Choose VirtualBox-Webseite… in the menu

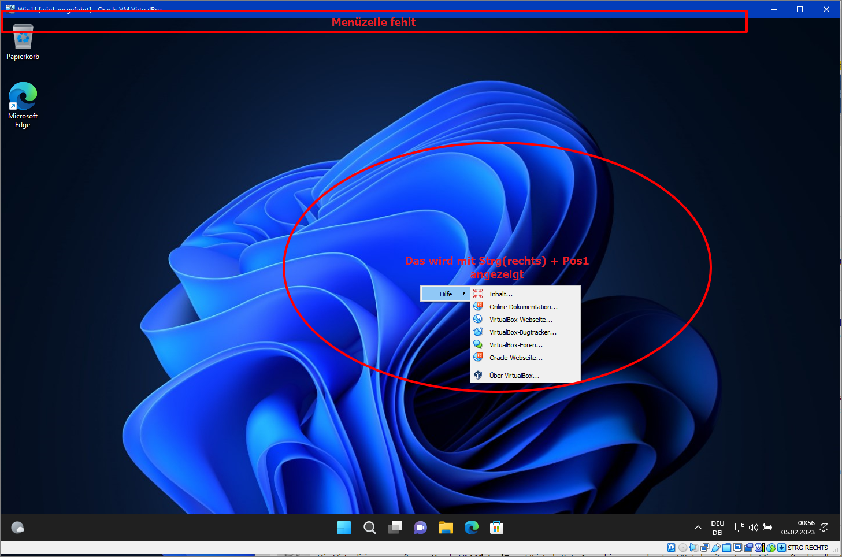point(525,320)
